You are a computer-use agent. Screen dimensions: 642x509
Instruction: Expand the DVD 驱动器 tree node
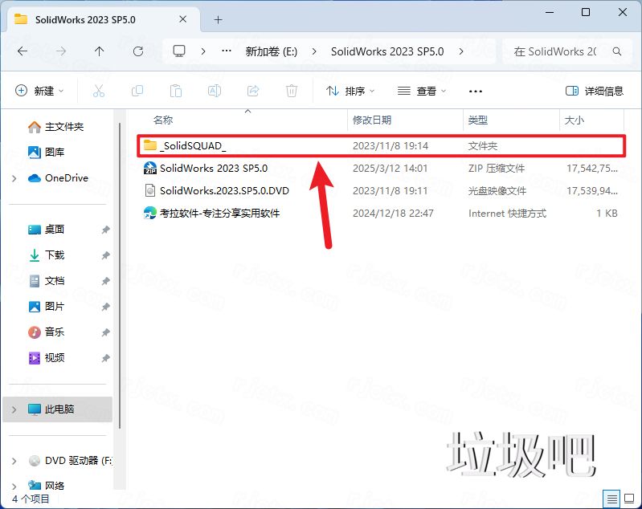click(x=14, y=461)
